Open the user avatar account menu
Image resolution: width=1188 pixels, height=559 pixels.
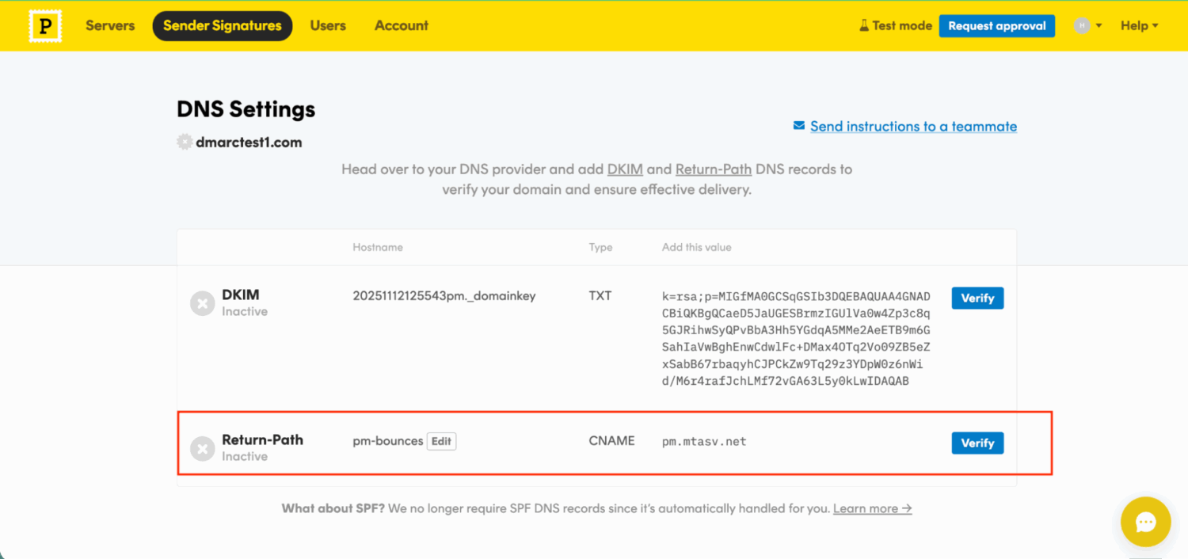click(x=1087, y=26)
